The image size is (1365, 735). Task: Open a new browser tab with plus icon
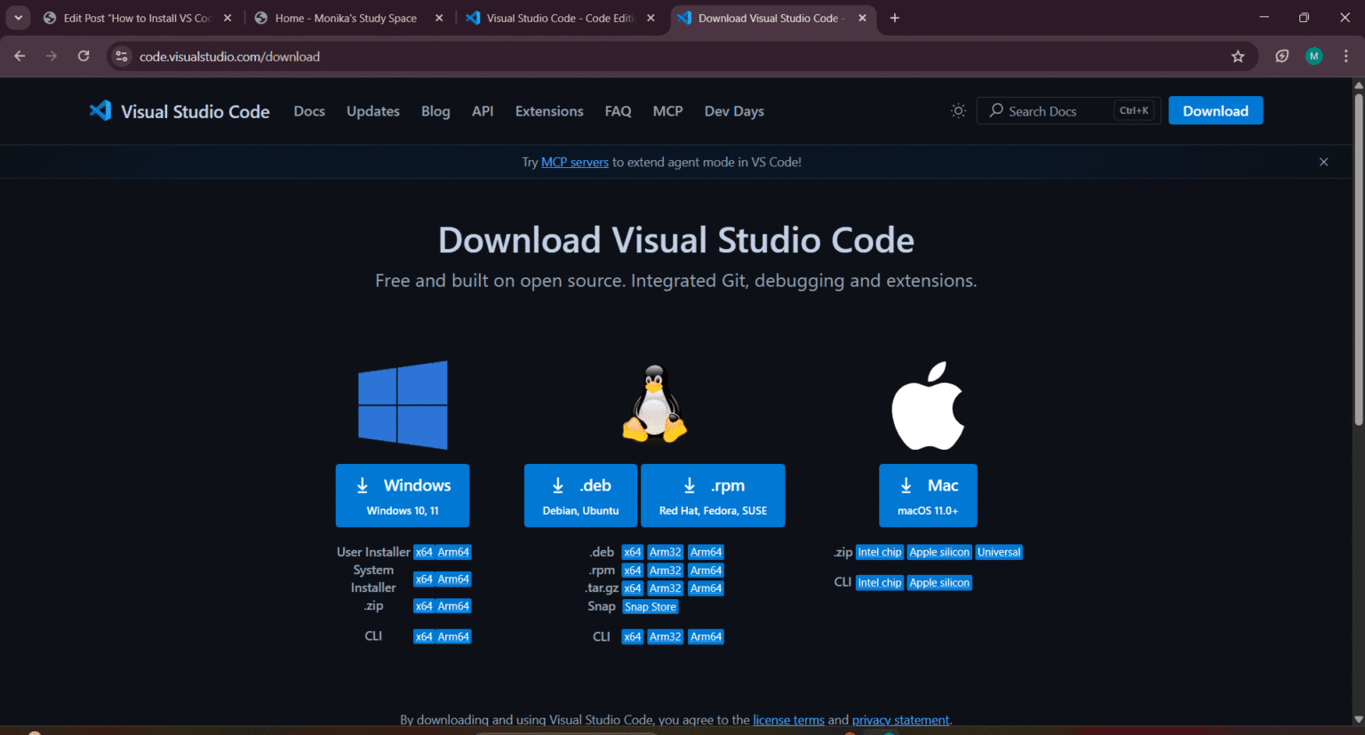click(894, 17)
